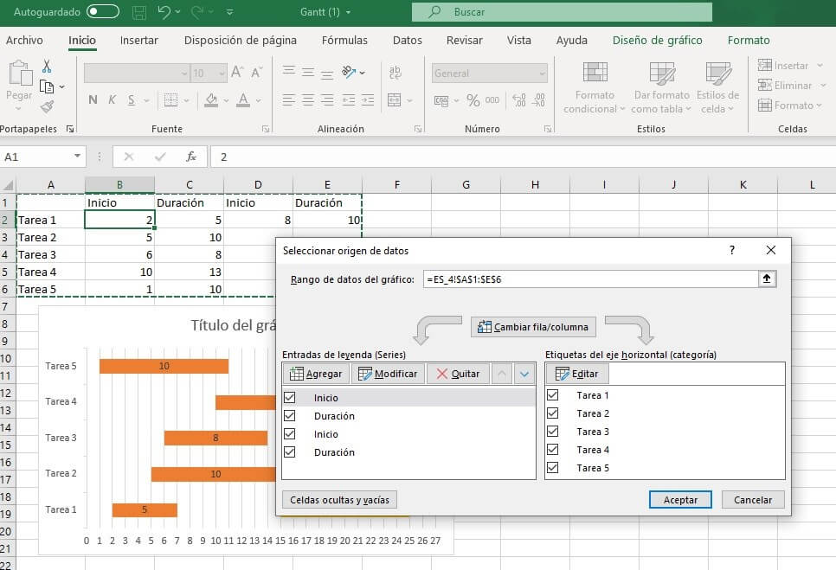Open the font size dropdown

click(x=222, y=73)
